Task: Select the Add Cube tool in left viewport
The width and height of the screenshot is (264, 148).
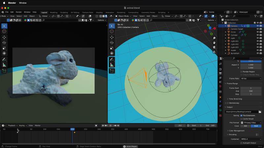Action: click(4, 71)
